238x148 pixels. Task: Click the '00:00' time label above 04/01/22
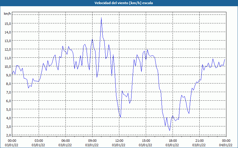click(x=226, y=141)
